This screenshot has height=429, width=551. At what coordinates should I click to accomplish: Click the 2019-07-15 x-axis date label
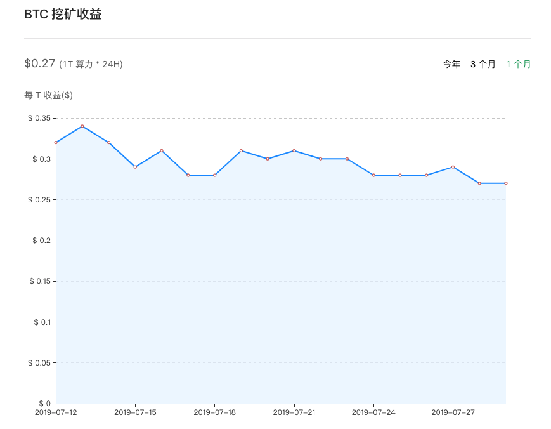(135, 412)
